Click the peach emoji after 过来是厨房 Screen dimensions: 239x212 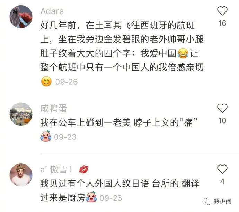tap(91, 197)
